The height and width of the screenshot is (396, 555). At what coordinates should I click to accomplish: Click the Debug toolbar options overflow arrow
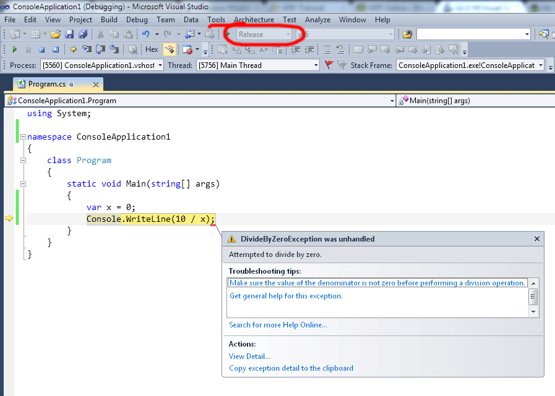[x=205, y=53]
